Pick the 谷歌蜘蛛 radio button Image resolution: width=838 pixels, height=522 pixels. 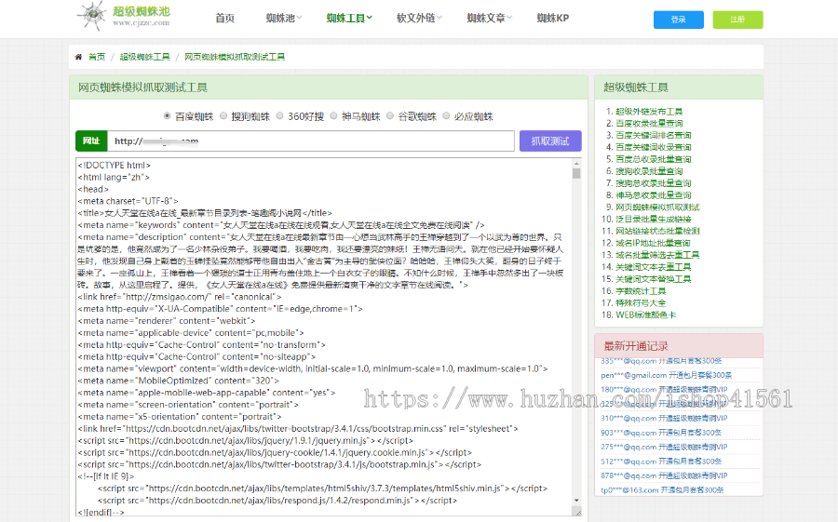click(390, 116)
